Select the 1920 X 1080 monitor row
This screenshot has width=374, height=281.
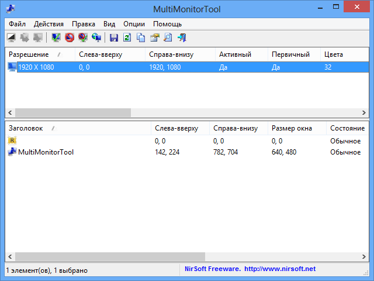(187, 67)
